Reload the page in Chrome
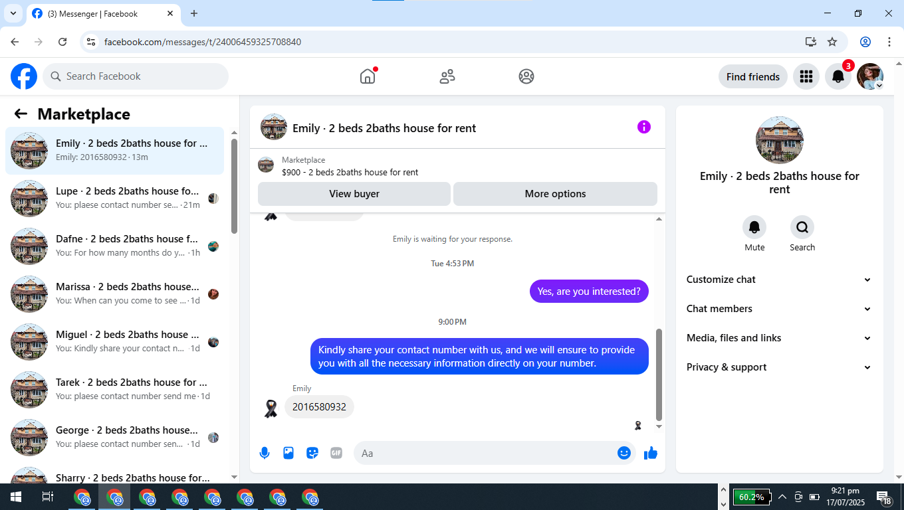This screenshot has height=510, width=904. (62, 42)
